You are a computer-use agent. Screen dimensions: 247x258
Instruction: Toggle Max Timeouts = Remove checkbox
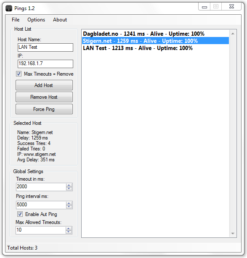pyautogui.click(x=19, y=74)
